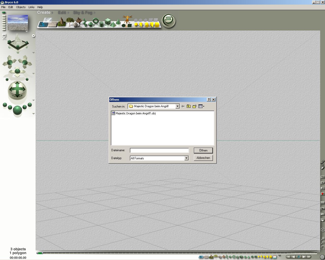Screen dimensions: 325x260
Task: Create a yellow cube parallel light
Action: click(x=157, y=25)
